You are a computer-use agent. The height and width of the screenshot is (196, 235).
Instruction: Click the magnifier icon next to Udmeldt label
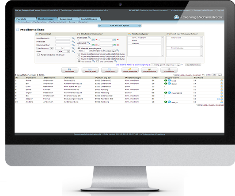[88, 43]
